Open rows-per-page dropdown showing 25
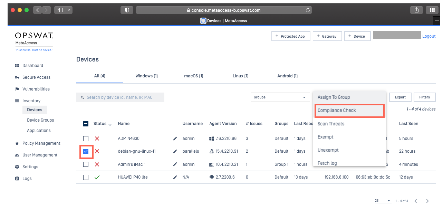Screen dimensions: 443x210 click(383, 201)
